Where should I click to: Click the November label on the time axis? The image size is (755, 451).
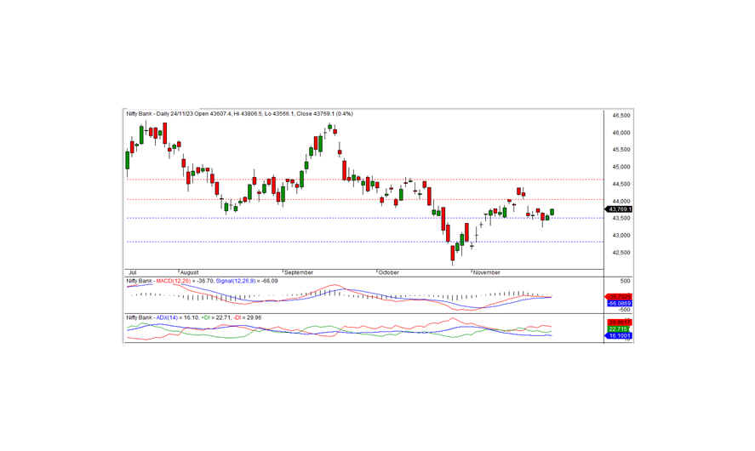point(486,272)
